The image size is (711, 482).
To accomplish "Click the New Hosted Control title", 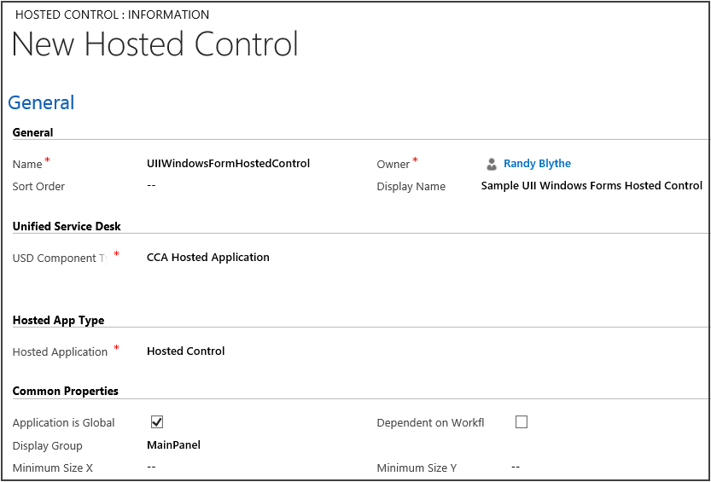I will pyautogui.click(x=155, y=45).
